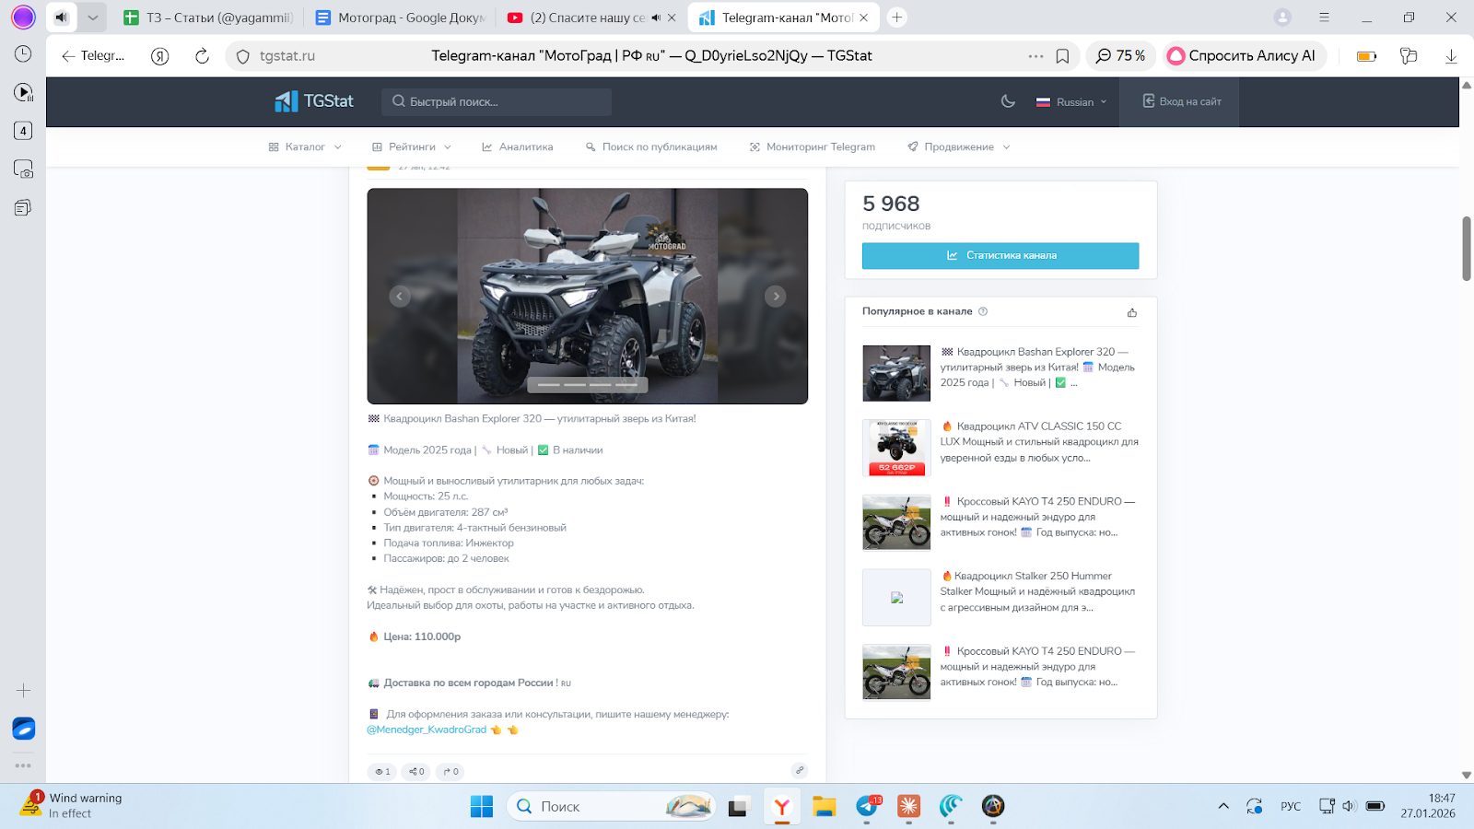
Task: Click the quick search field
Action: [497, 101]
